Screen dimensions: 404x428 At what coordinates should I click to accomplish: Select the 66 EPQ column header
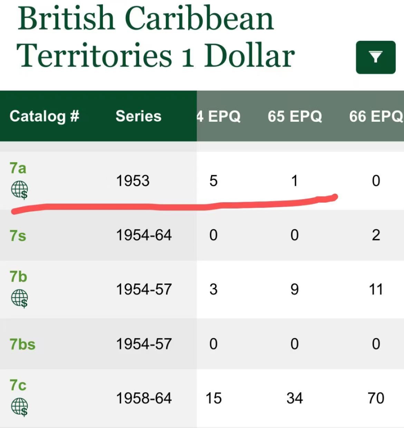376,116
